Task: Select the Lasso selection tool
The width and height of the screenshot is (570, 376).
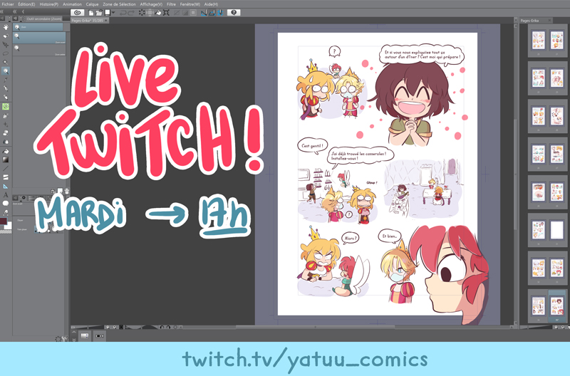Action: [6, 53]
